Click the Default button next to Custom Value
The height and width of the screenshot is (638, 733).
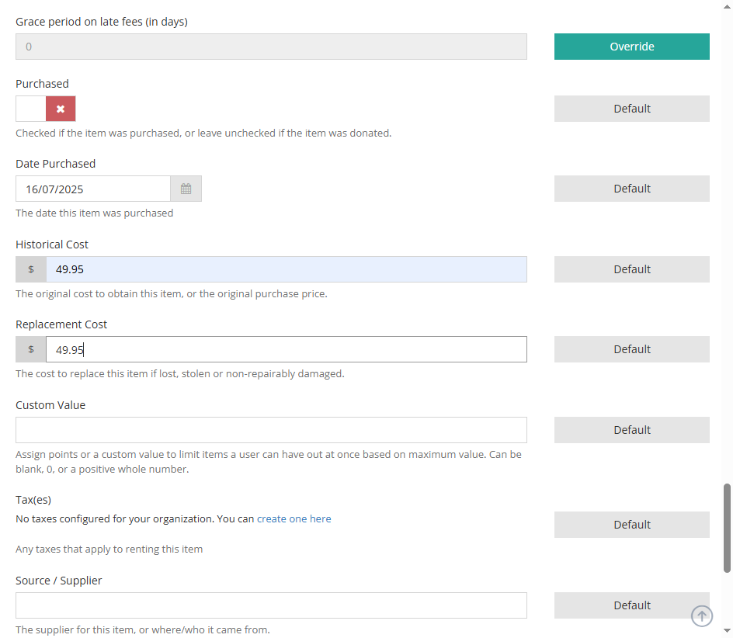(631, 430)
